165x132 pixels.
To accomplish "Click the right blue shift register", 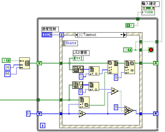I will tap(156, 114).
